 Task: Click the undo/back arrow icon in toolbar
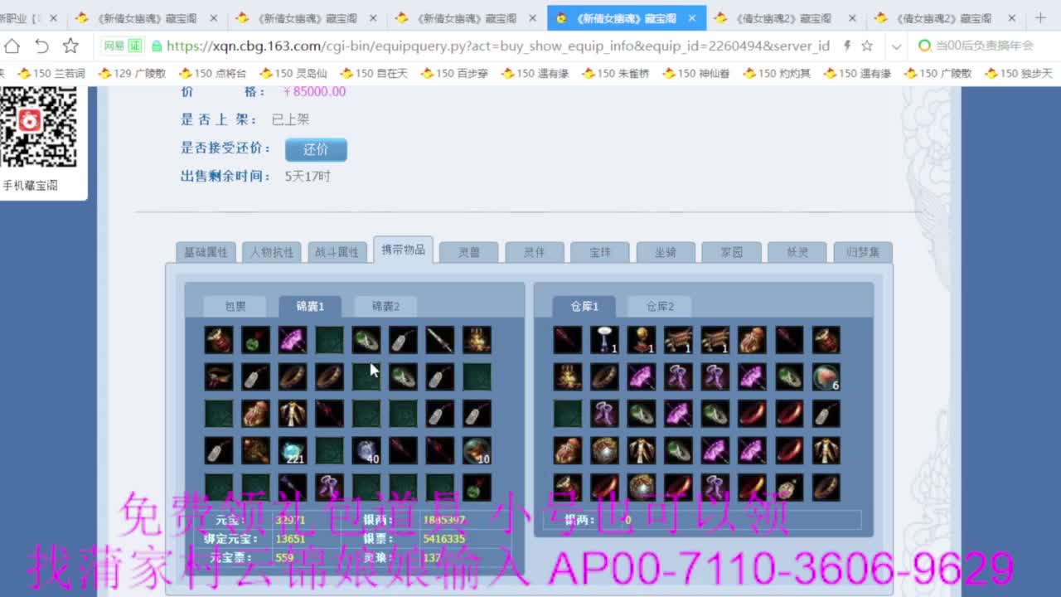(x=41, y=46)
